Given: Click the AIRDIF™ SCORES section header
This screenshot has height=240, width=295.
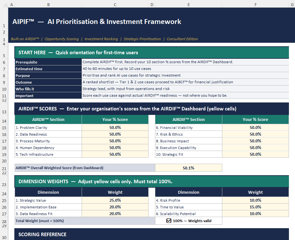Looking at the screenshot, I should point(151,109).
